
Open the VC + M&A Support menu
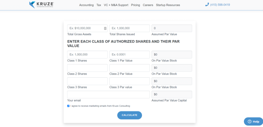click(x=116, y=5)
